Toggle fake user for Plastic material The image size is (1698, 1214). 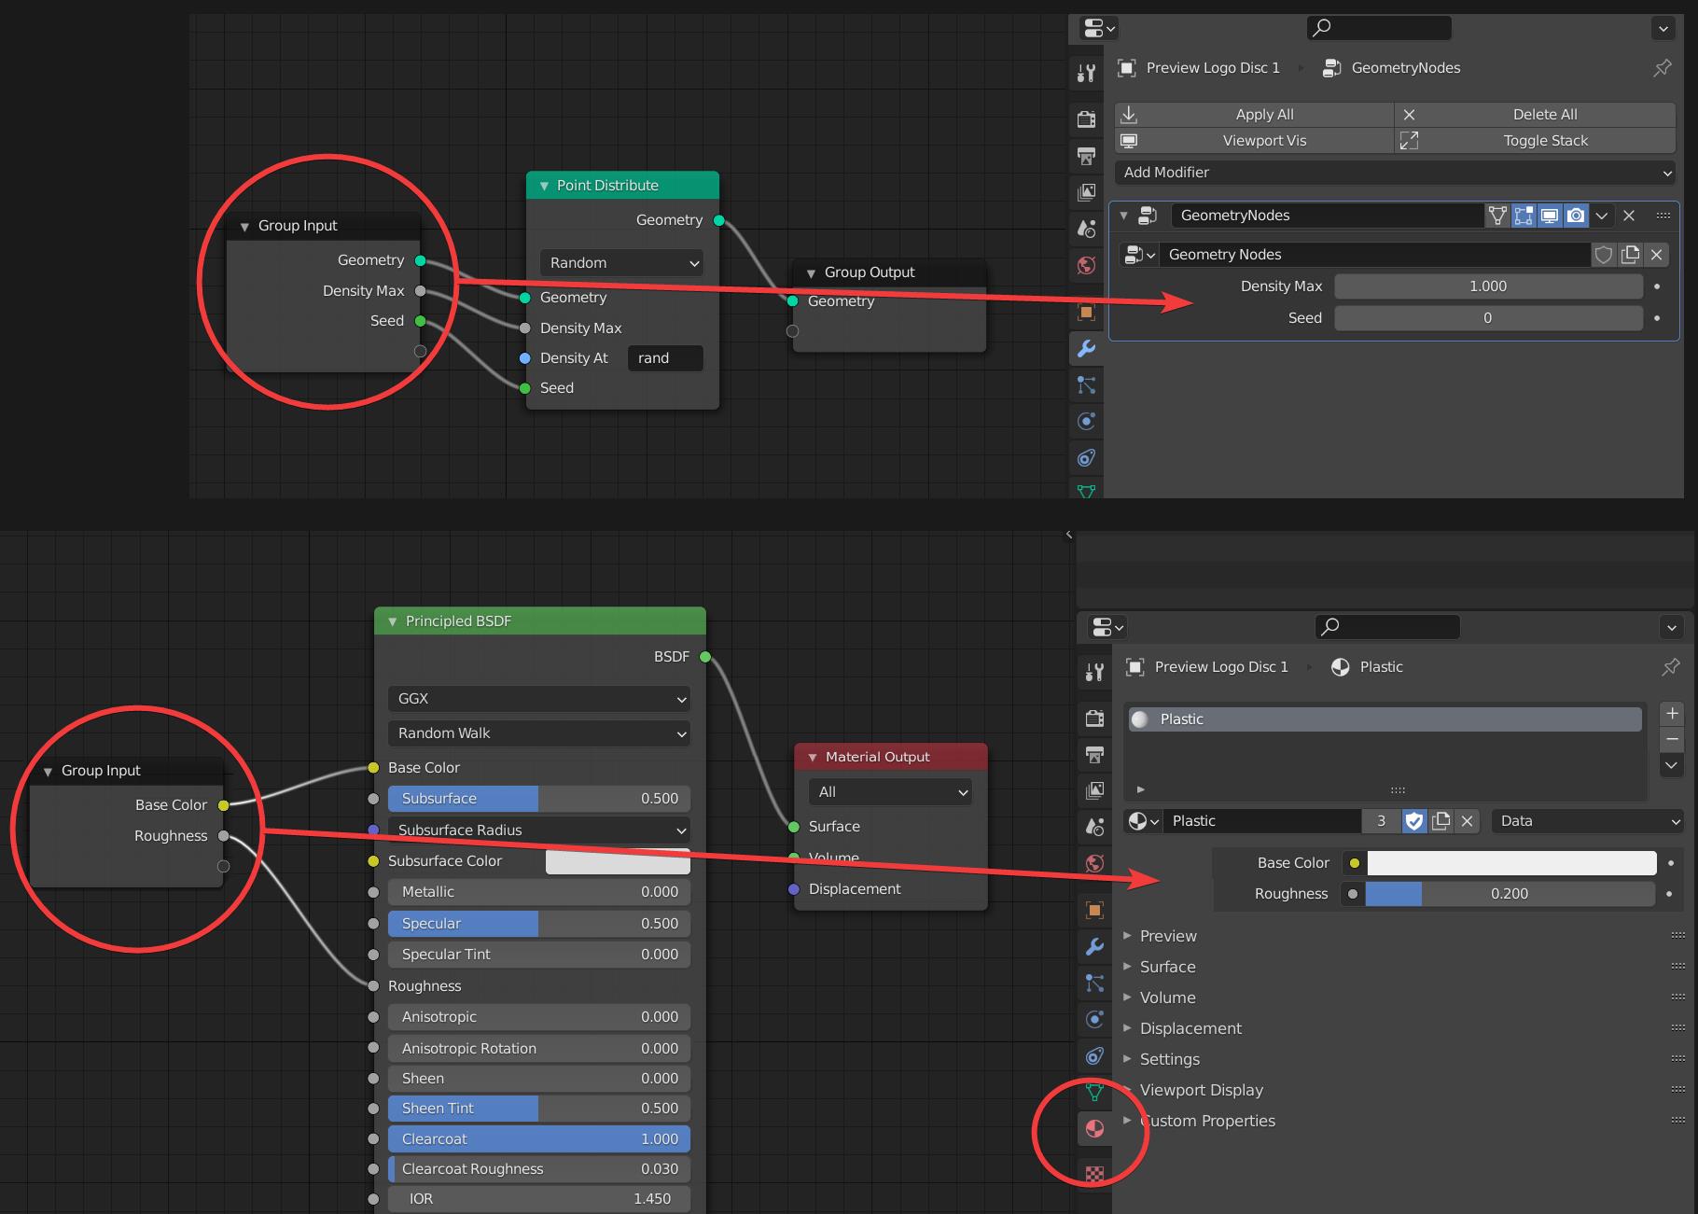point(1414,821)
